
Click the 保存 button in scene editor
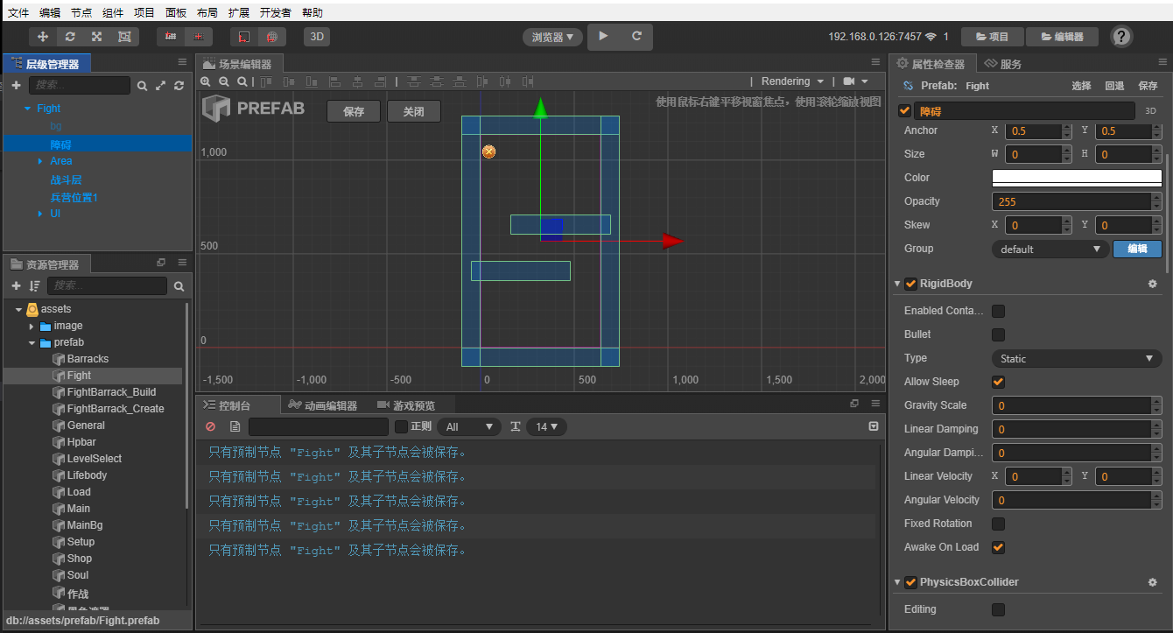[354, 112]
